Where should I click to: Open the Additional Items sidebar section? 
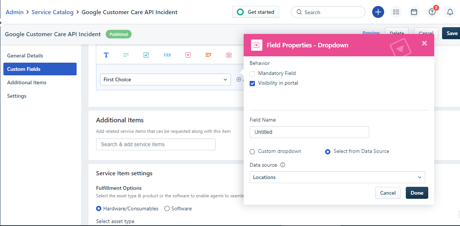tap(27, 82)
